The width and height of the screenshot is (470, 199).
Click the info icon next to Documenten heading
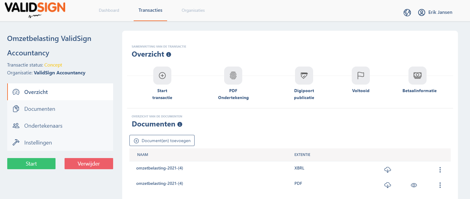pyautogui.click(x=180, y=124)
